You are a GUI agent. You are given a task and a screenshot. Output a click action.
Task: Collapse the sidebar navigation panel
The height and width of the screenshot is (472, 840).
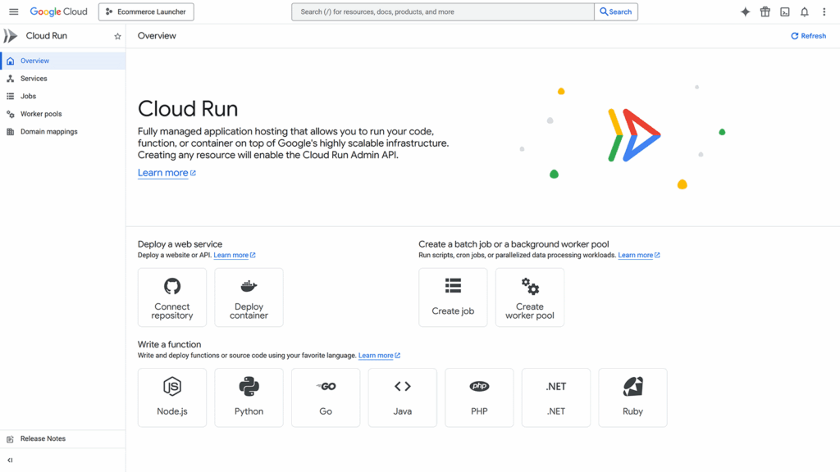pos(10,461)
